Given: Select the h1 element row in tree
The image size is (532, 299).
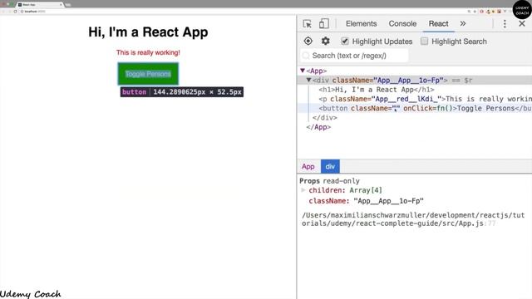Looking at the screenshot, I should pyautogui.click(x=415, y=90).
